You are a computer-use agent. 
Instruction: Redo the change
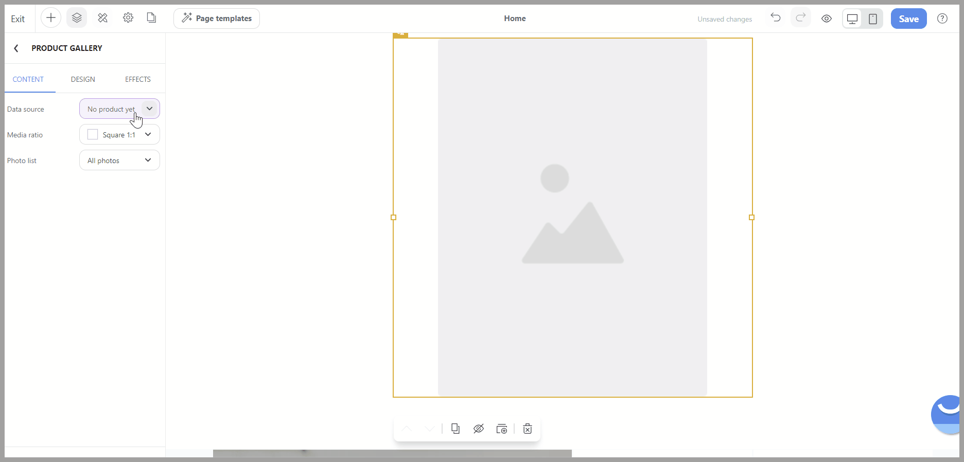[x=800, y=18]
